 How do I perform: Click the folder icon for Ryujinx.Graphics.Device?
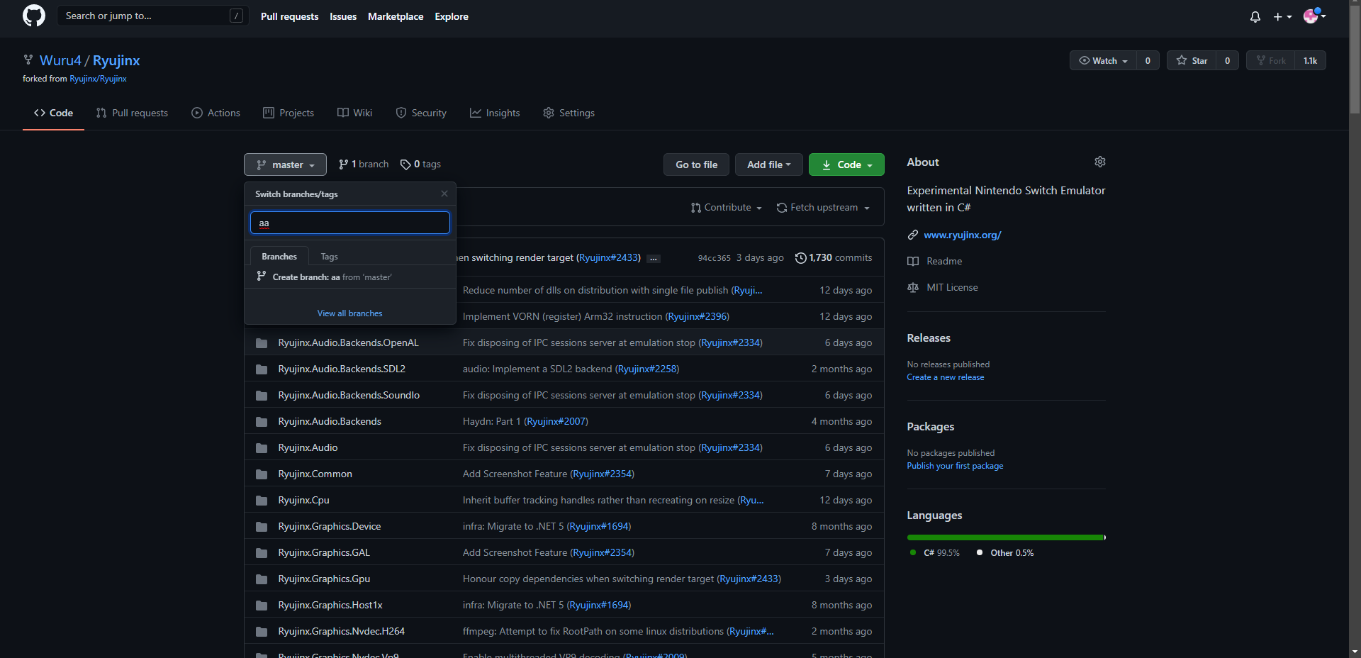[x=262, y=527]
